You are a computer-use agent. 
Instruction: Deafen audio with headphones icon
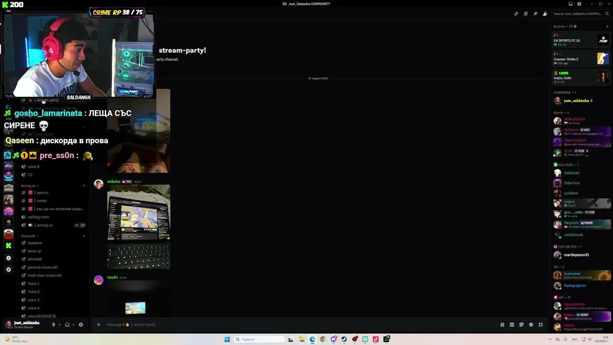click(67, 324)
